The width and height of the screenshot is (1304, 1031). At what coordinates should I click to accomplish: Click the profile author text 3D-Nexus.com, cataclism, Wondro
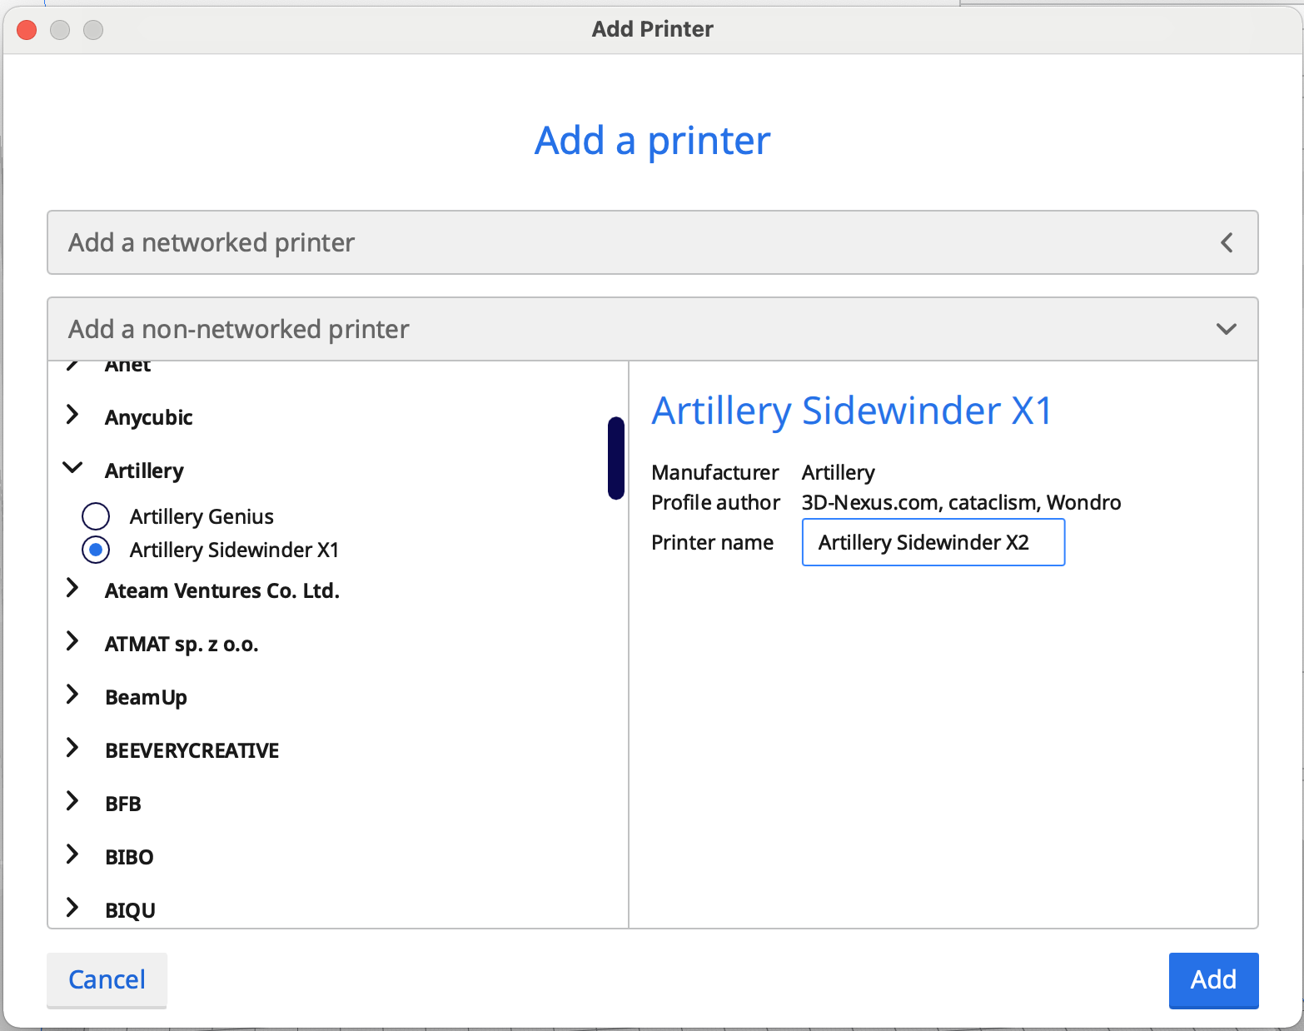[961, 502]
